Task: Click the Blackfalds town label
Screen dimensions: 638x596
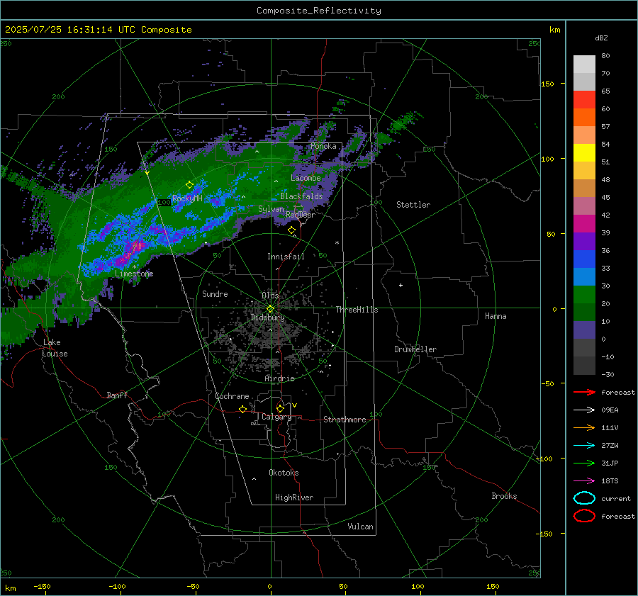Action: 301,196
